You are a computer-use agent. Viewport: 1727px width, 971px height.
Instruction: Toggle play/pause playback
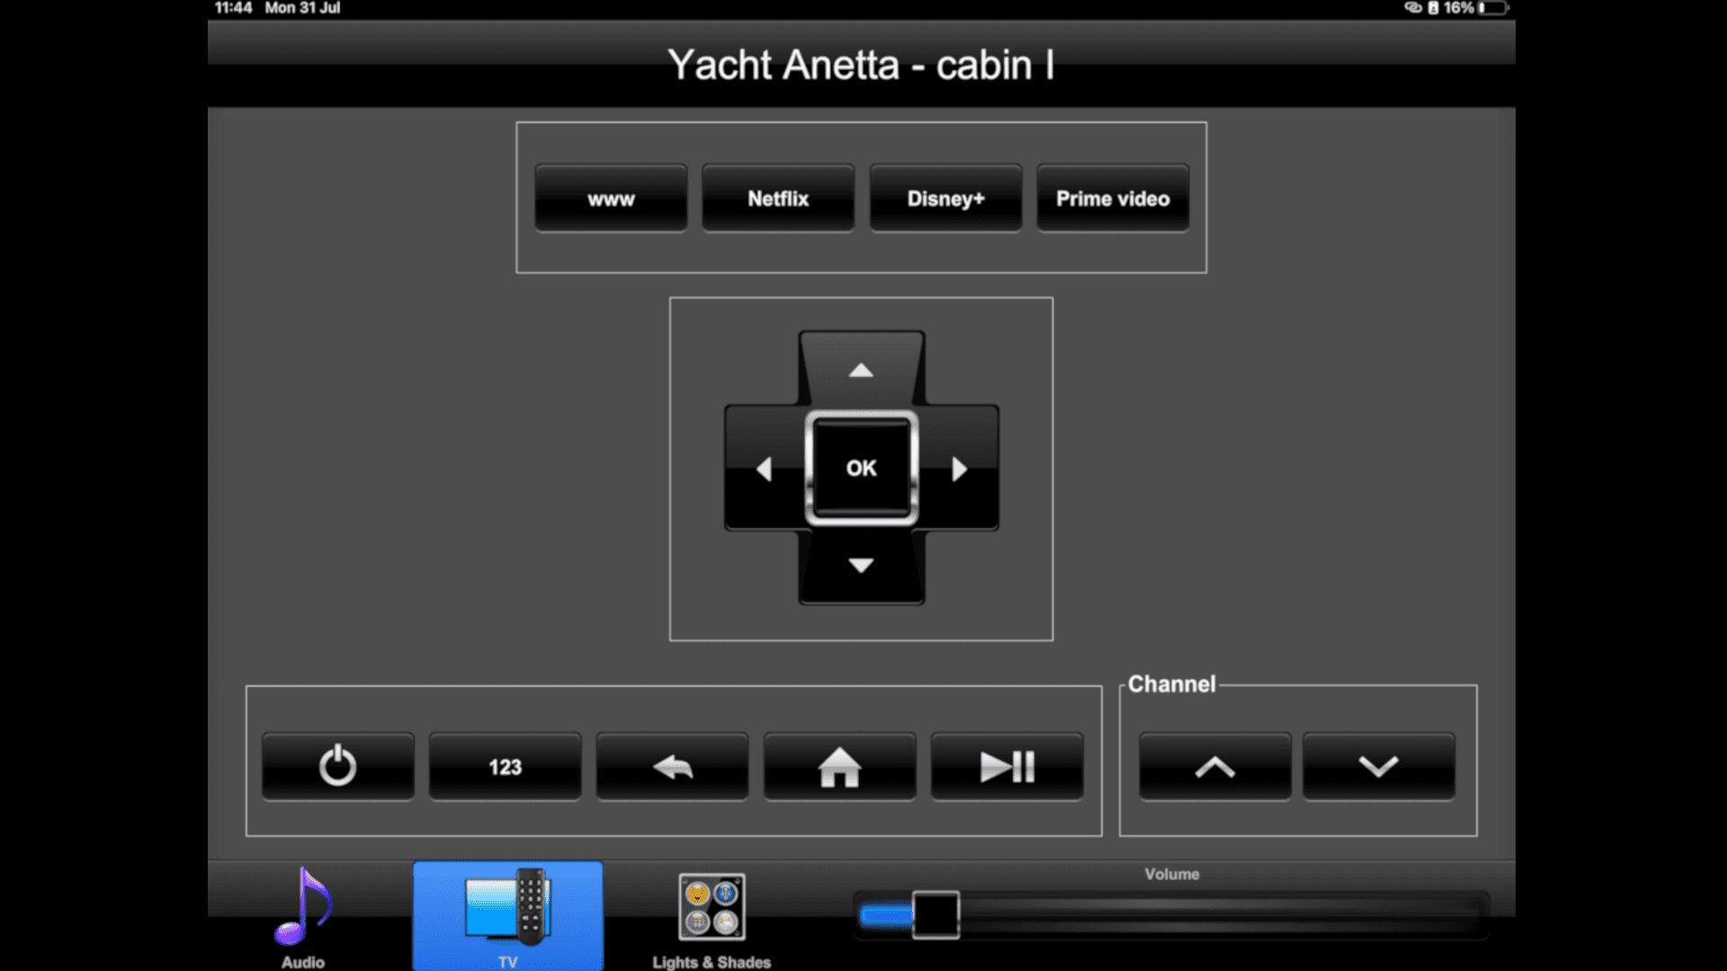coord(1007,766)
